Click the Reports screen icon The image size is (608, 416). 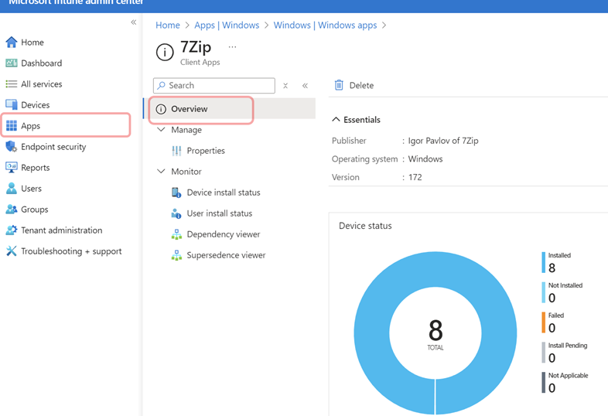pyautogui.click(x=12, y=168)
